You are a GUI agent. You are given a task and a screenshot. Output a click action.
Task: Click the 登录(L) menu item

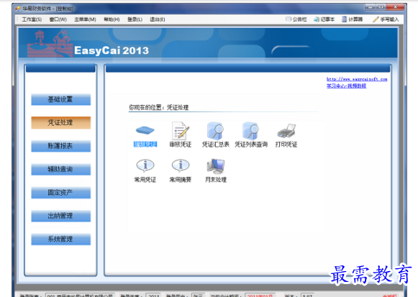tap(135, 19)
